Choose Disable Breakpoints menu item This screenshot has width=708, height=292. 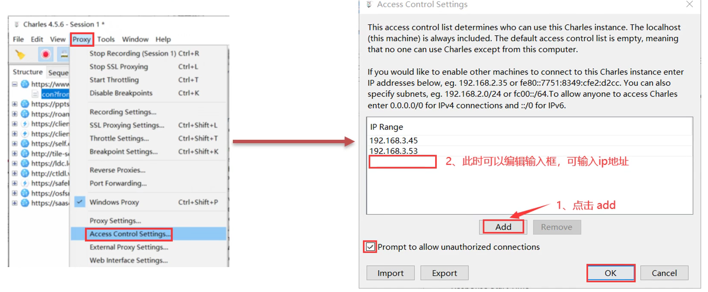pos(149,93)
